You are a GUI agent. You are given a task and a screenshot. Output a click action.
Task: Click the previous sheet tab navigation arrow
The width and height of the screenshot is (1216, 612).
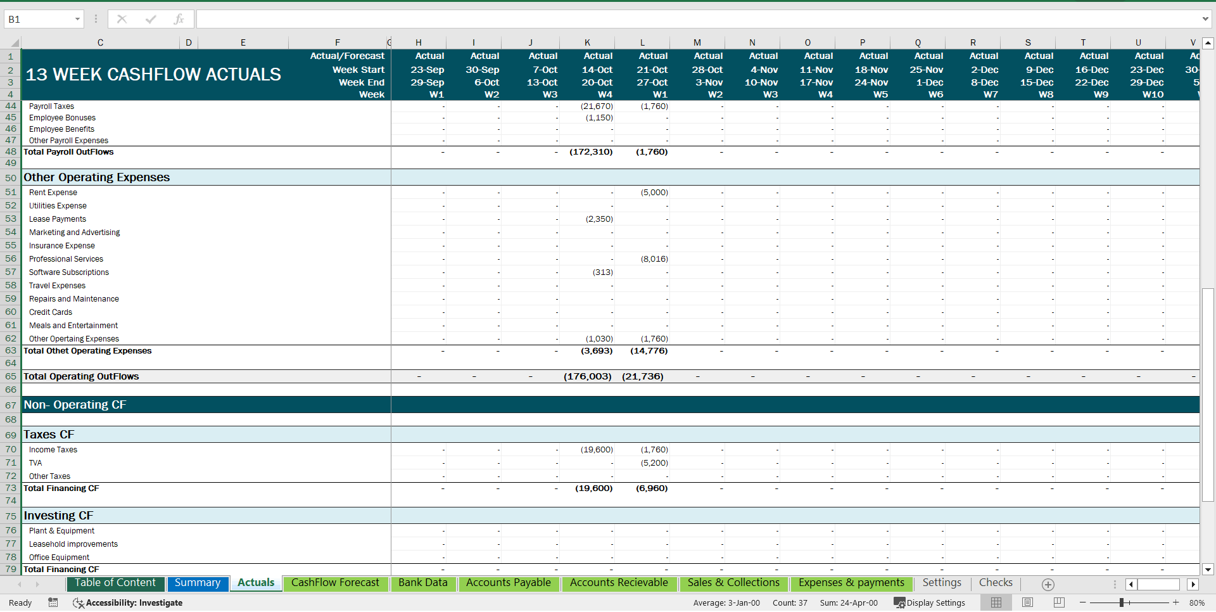pos(20,584)
